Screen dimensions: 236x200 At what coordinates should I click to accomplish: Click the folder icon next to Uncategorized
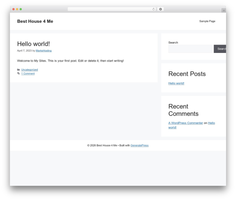18,70
